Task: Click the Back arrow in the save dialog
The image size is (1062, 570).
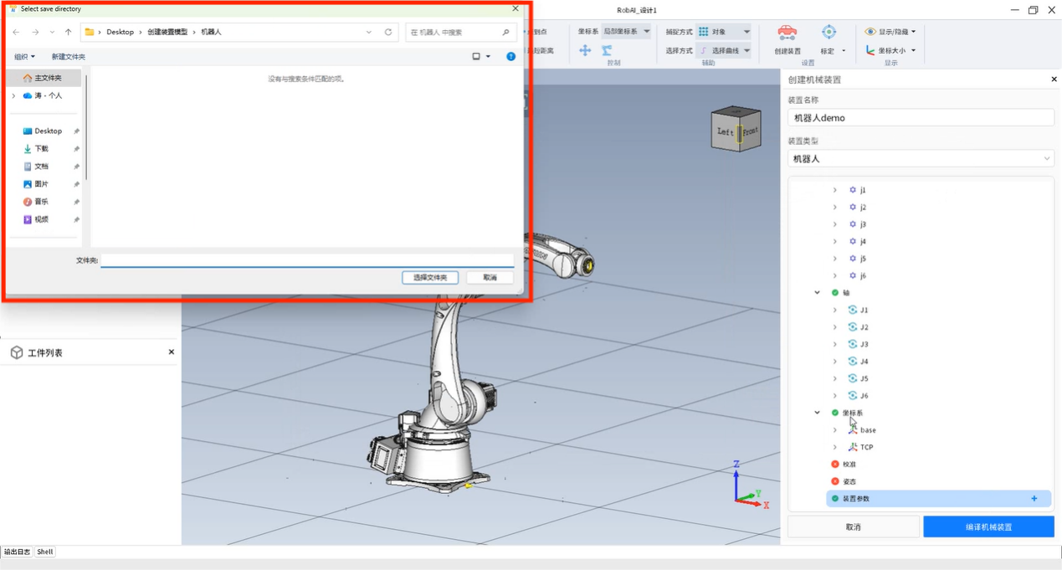Action: [x=16, y=33]
